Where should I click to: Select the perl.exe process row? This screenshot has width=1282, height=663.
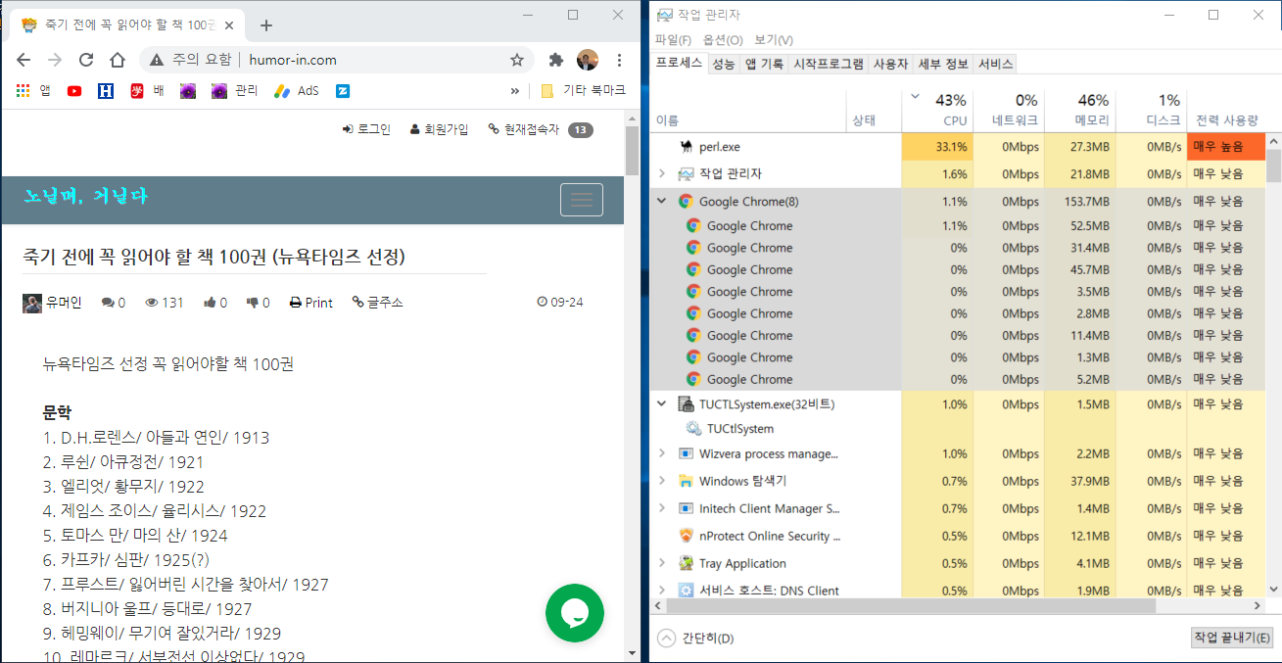click(x=960, y=147)
